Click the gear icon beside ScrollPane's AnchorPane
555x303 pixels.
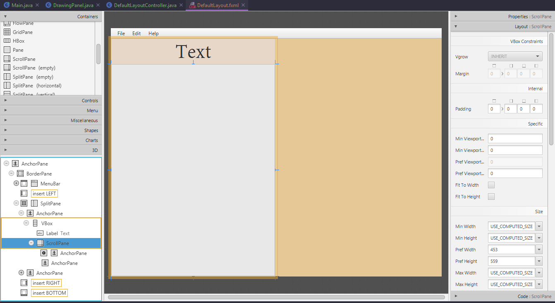[44, 253]
